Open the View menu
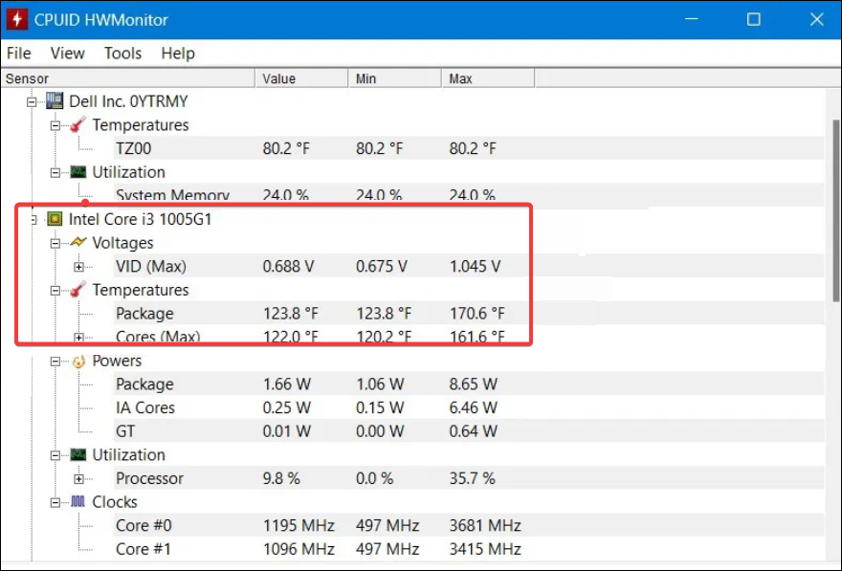842x571 pixels. (68, 54)
